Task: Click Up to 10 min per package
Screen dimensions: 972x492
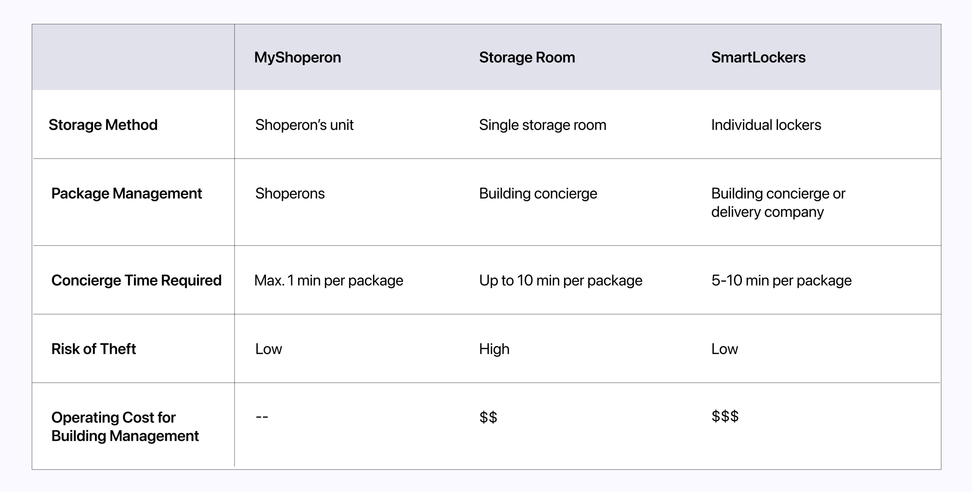Action: coord(560,280)
